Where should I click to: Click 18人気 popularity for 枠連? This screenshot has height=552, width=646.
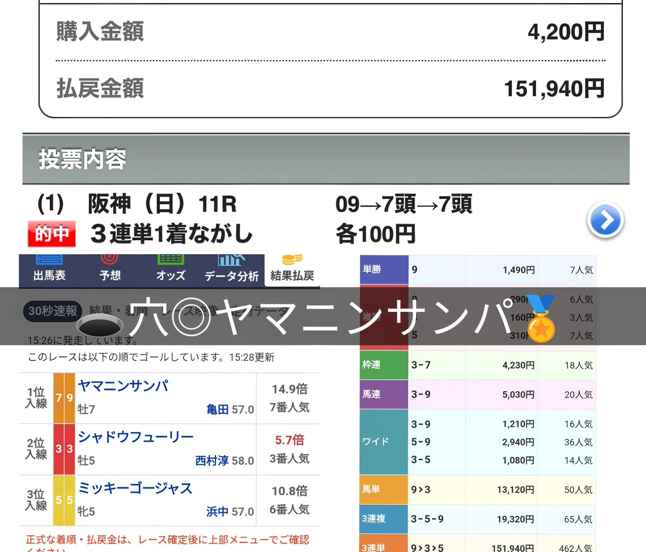pos(578,365)
